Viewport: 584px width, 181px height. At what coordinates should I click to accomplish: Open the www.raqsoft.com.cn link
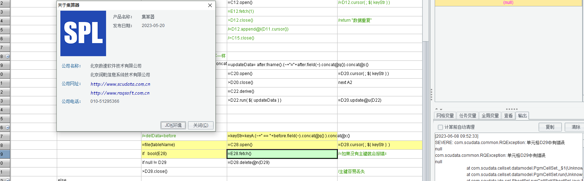pyautogui.click(x=120, y=93)
